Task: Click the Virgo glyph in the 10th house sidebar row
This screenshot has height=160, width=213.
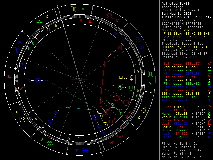Action: point(209,94)
